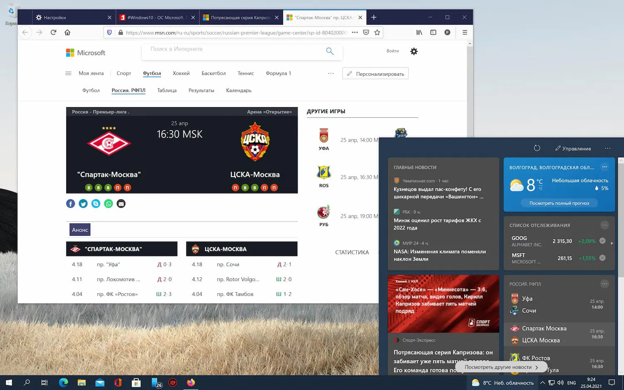Image resolution: width=624 pixels, height=390 pixels.
Task: Show hidden system tray icons
Action: pyautogui.click(x=542, y=383)
